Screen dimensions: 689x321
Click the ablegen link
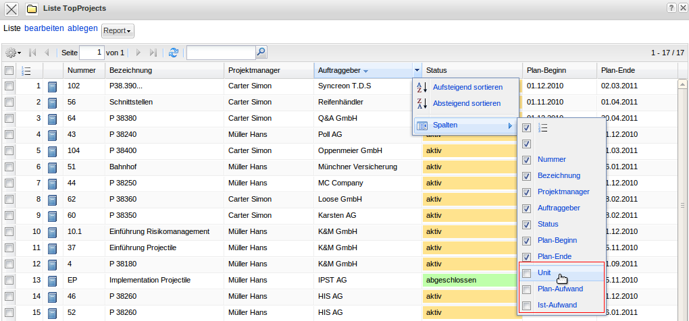(x=82, y=29)
